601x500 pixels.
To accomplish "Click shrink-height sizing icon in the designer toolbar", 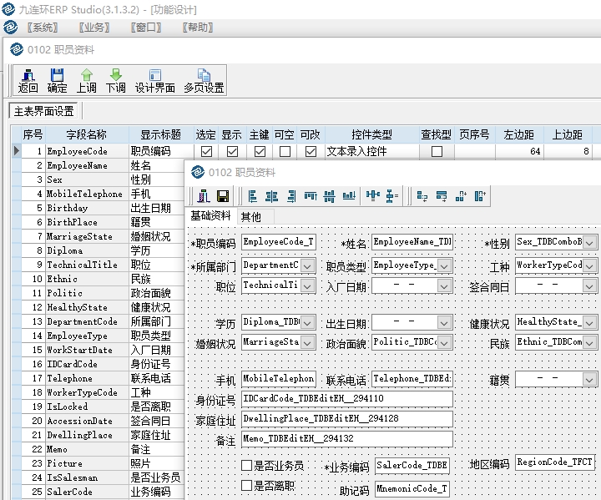I will tap(461, 196).
